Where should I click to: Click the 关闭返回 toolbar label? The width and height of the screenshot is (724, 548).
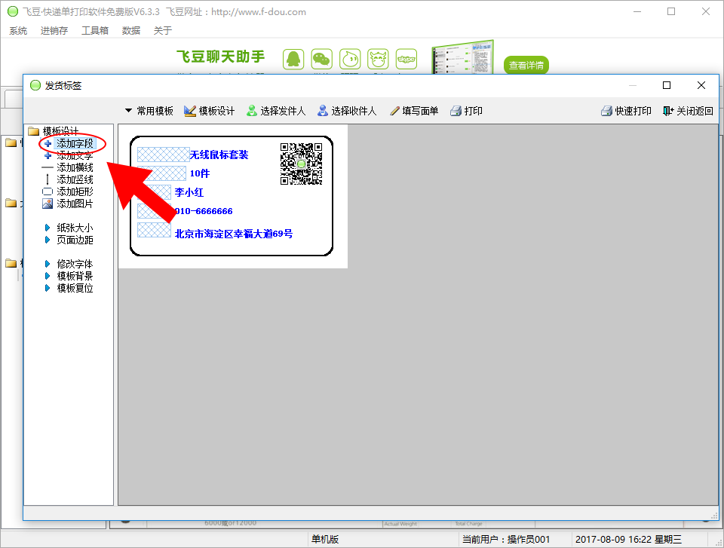[695, 111]
